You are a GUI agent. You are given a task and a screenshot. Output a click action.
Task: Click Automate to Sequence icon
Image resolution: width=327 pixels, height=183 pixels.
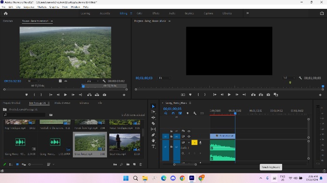115,164
